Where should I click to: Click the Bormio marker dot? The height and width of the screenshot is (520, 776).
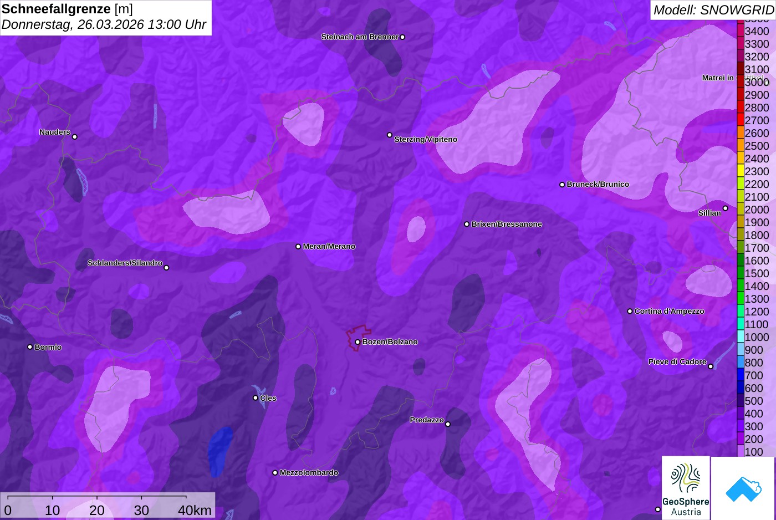[x=30, y=347]
